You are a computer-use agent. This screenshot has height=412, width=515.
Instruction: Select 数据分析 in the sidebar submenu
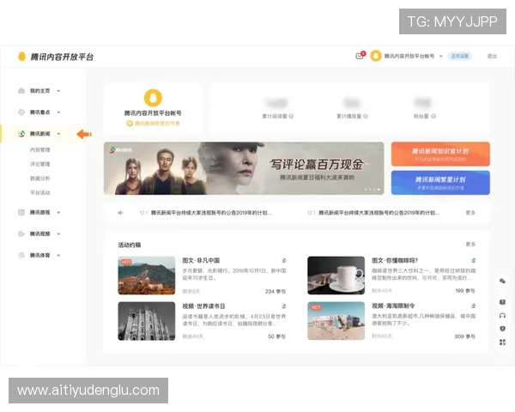40,178
